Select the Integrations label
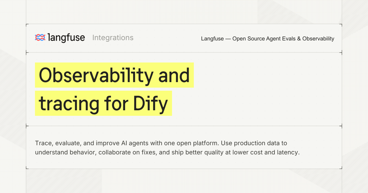Viewport: 368px width, 193px height. pyautogui.click(x=113, y=38)
